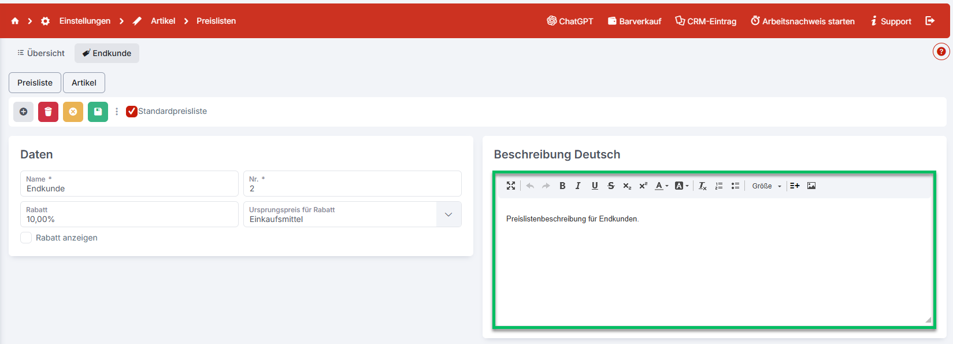Click into the Rabatt input field

click(x=129, y=219)
